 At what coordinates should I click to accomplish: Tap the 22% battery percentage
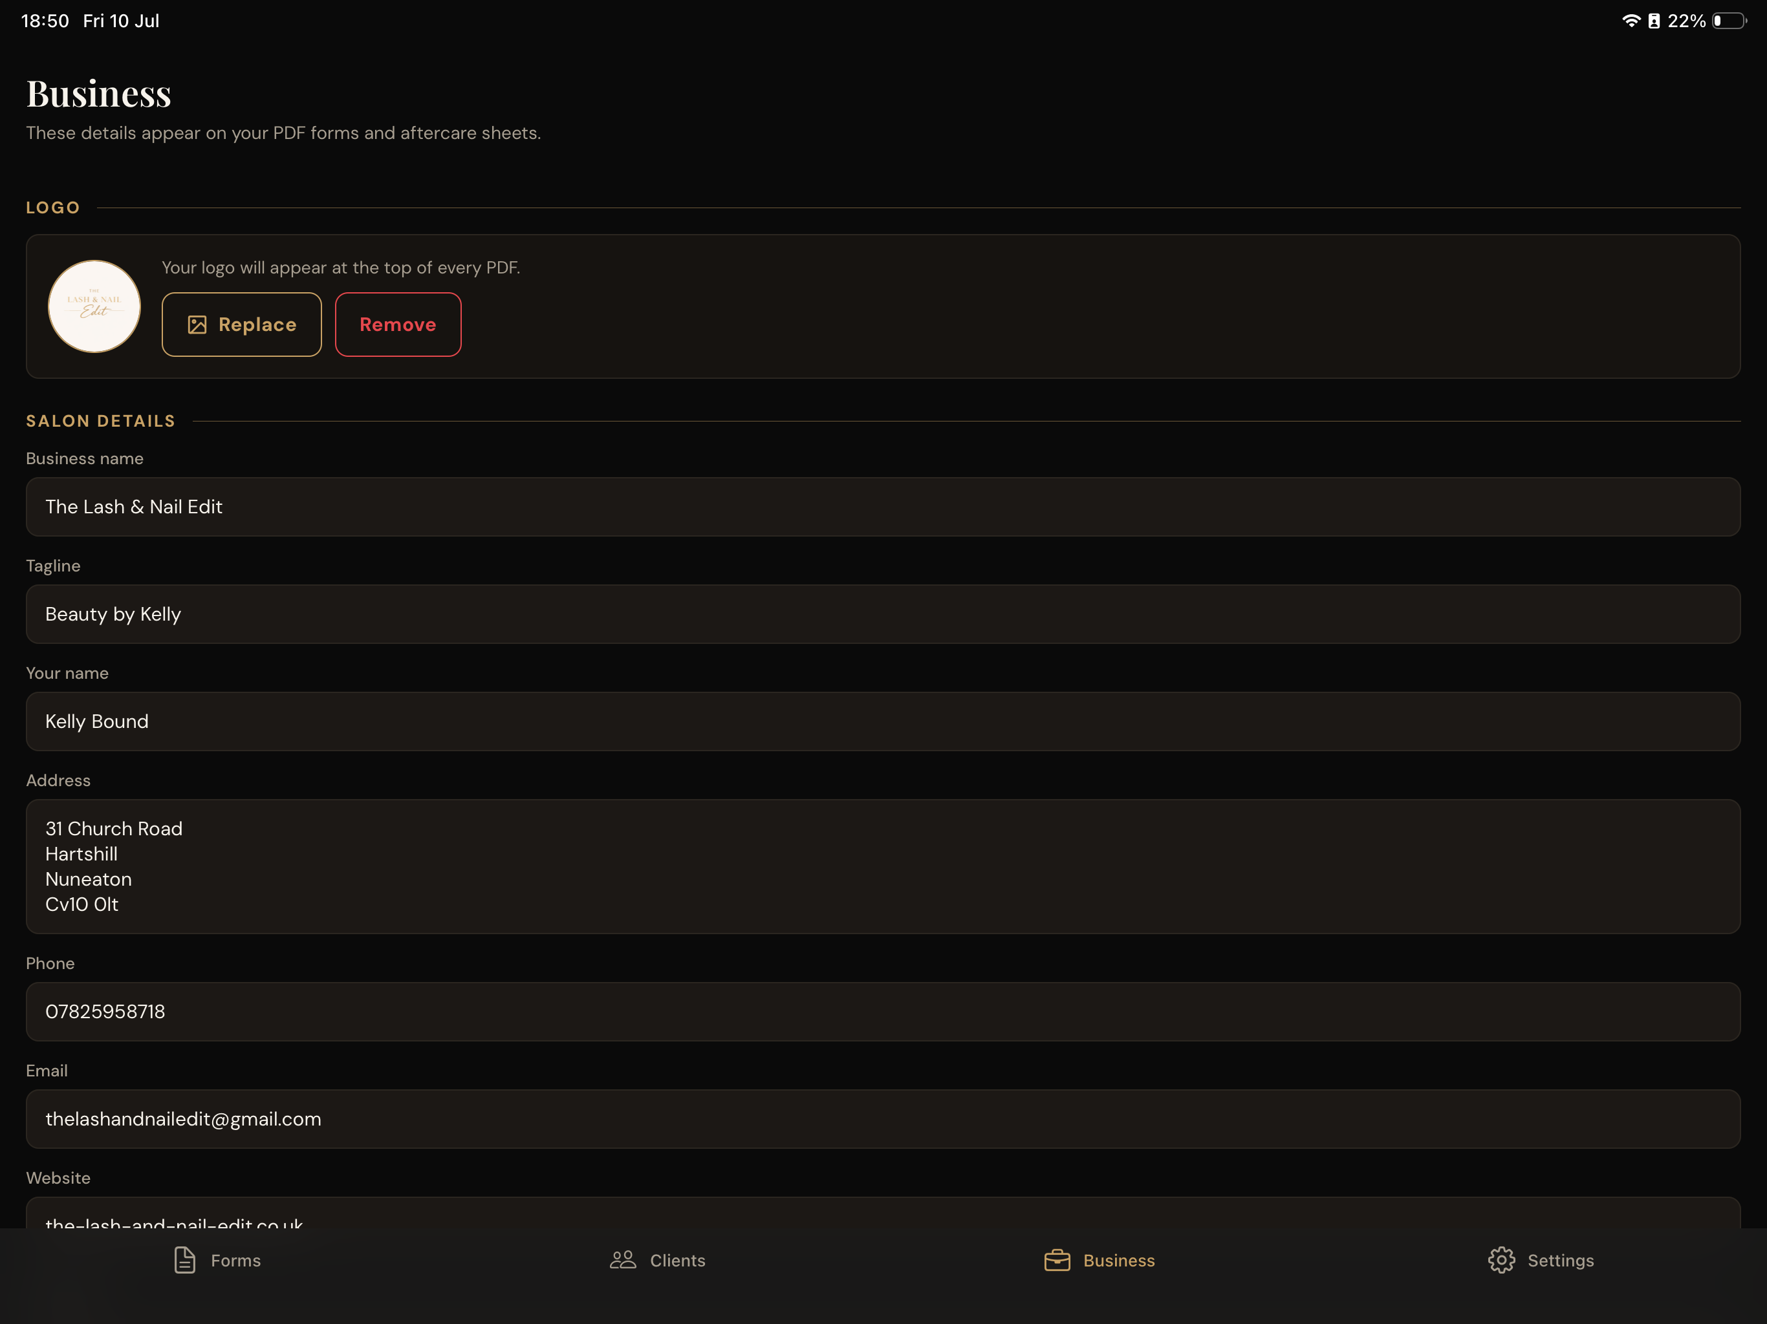pos(1686,21)
